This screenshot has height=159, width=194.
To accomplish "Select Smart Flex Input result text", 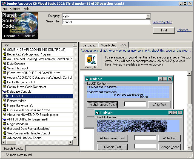I will click(18, 68).
